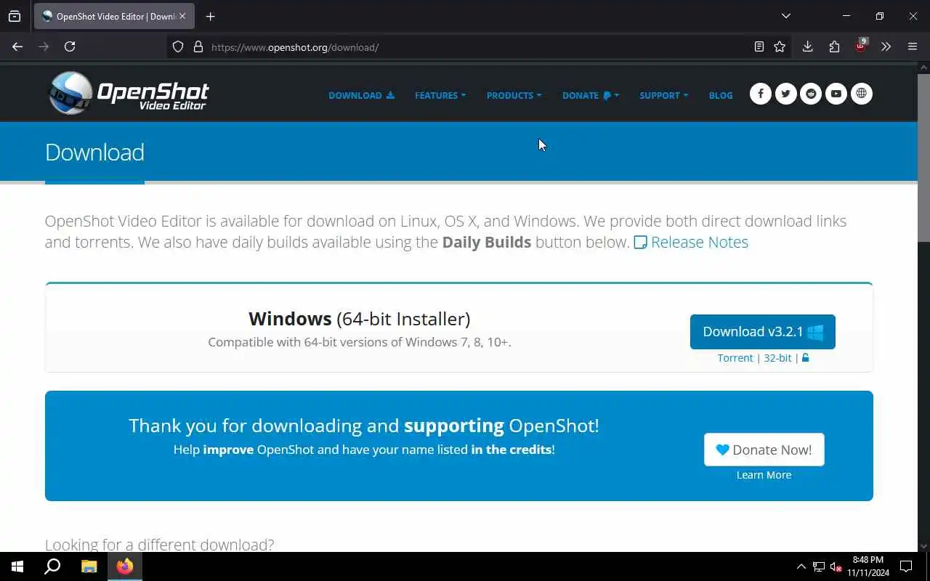Open the list all tabs dropdown

pyautogui.click(x=785, y=16)
